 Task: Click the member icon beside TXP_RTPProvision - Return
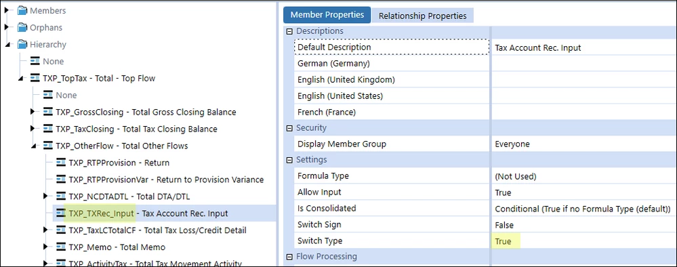pyautogui.click(x=61, y=163)
